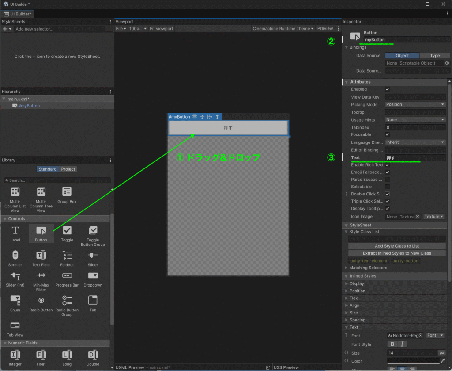Open the Cinemachine Runtime Theme dropdown
This screenshot has height=371, width=452.
(x=283, y=29)
